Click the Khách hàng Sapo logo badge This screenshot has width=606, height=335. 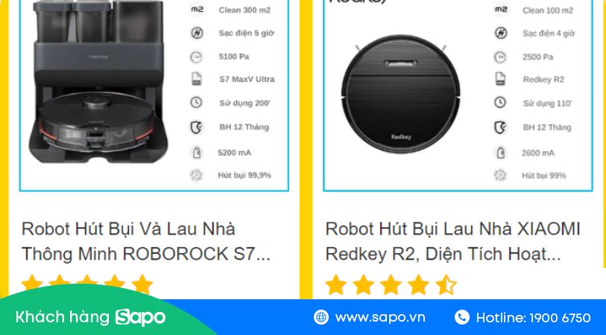click(x=91, y=317)
